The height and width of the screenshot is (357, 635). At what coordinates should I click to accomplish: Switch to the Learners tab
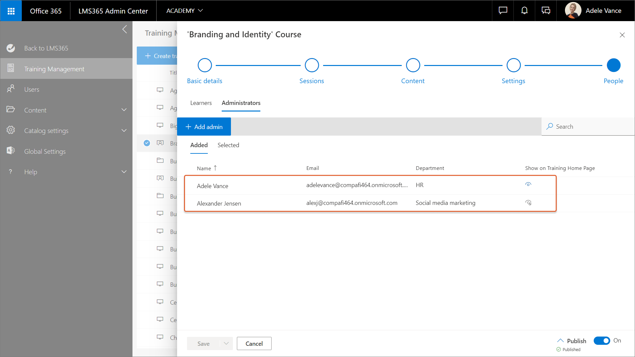[201, 103]
